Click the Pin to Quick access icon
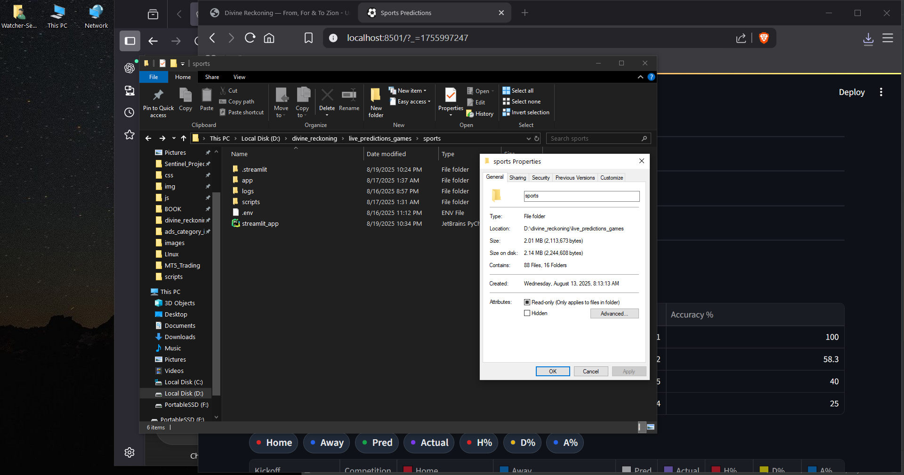 pos(158,95)
